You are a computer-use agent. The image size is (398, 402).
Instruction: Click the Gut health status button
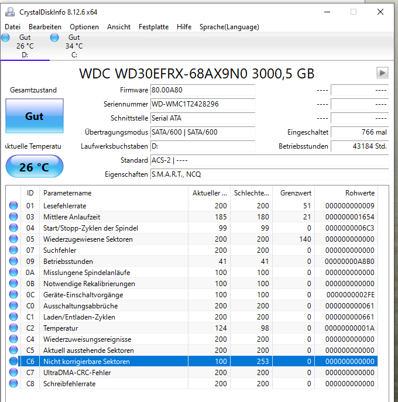35,116
